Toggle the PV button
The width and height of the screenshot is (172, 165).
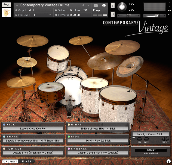tap(169, 14)
